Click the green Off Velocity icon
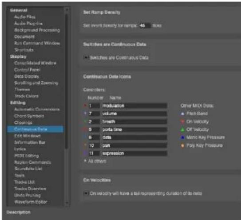Image resolution: width=241 pixels, height=220 pixels. pos(182,129)
